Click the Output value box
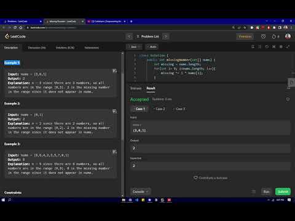Viewport: 295px width, 221px height. click(x=210, y=148)
